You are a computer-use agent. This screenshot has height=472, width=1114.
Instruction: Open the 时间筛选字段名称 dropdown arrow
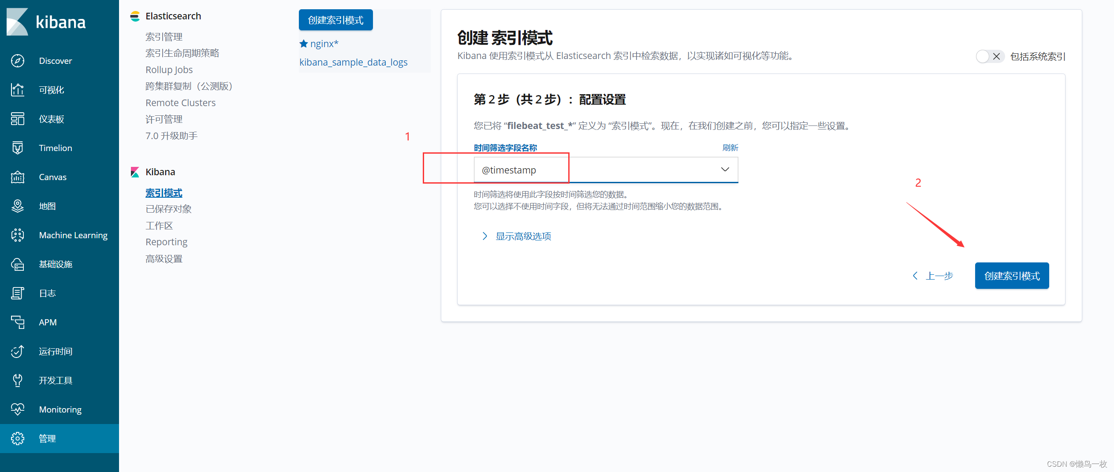pyautogui.click(x=725, y=170)
